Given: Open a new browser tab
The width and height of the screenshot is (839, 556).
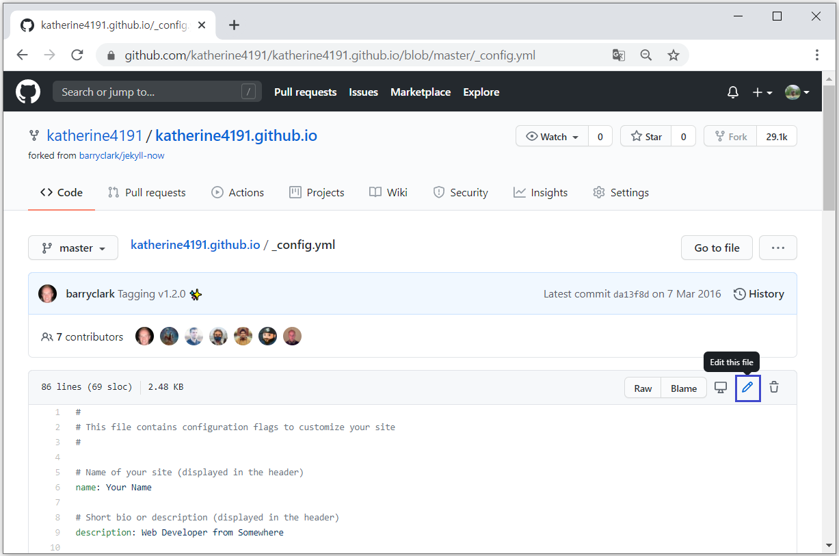Looking at the screenshot, I should pos(234,25).
